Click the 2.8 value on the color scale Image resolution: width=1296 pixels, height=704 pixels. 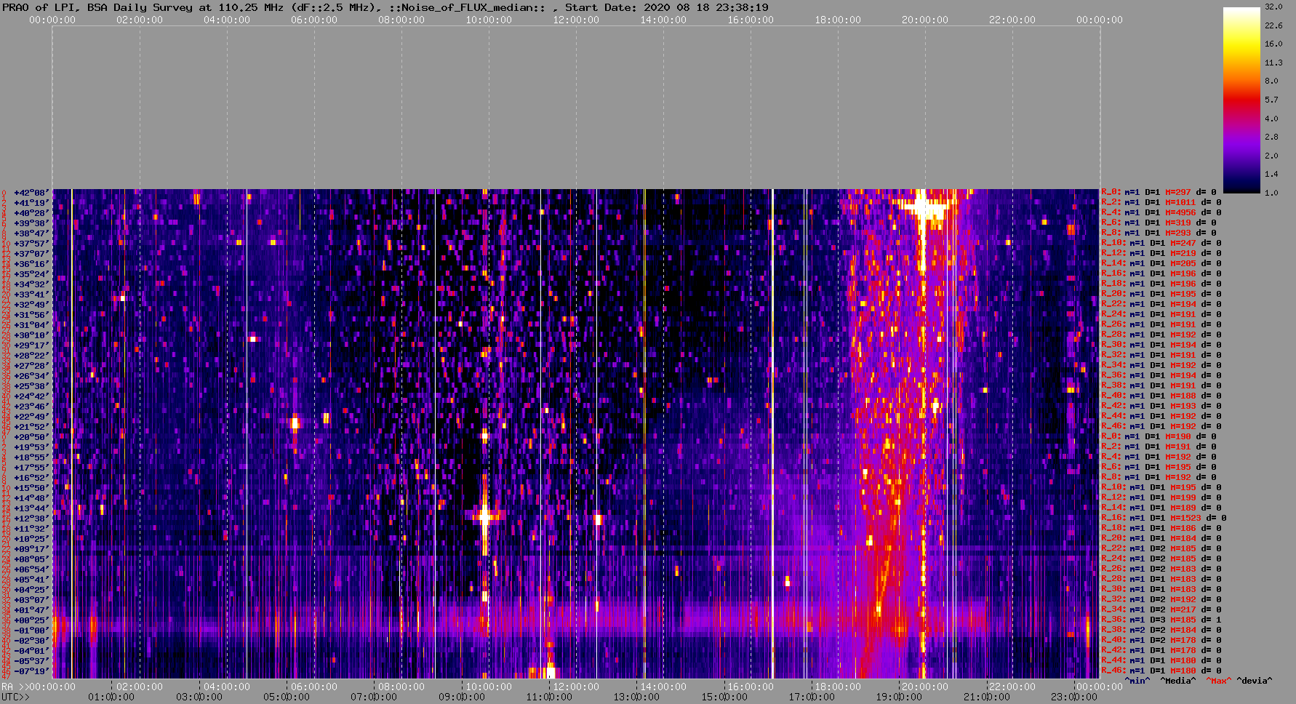[x=1271, y=137]
